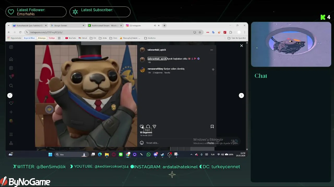
Task: Open profile avatar in Instagram sidebar
Action: tap(11, 121)
